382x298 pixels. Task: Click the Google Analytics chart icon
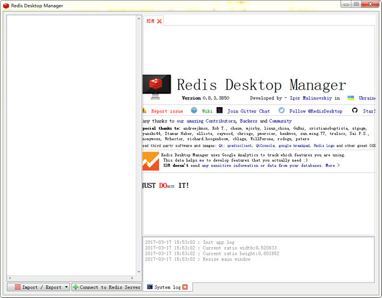tap(151, 160)
